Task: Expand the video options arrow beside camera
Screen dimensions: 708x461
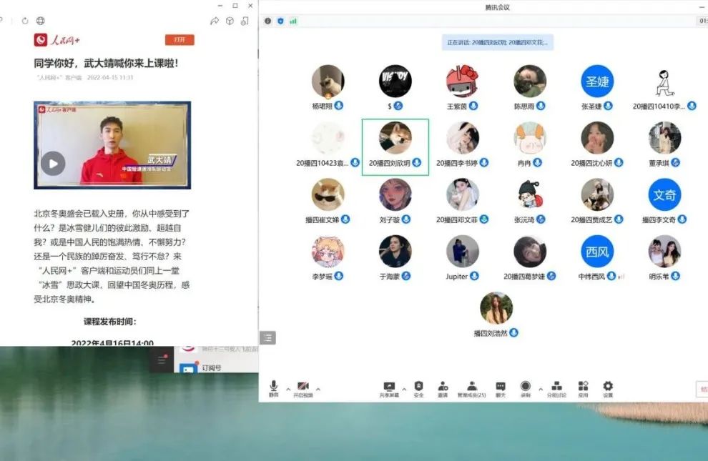Action: (318, 390)
